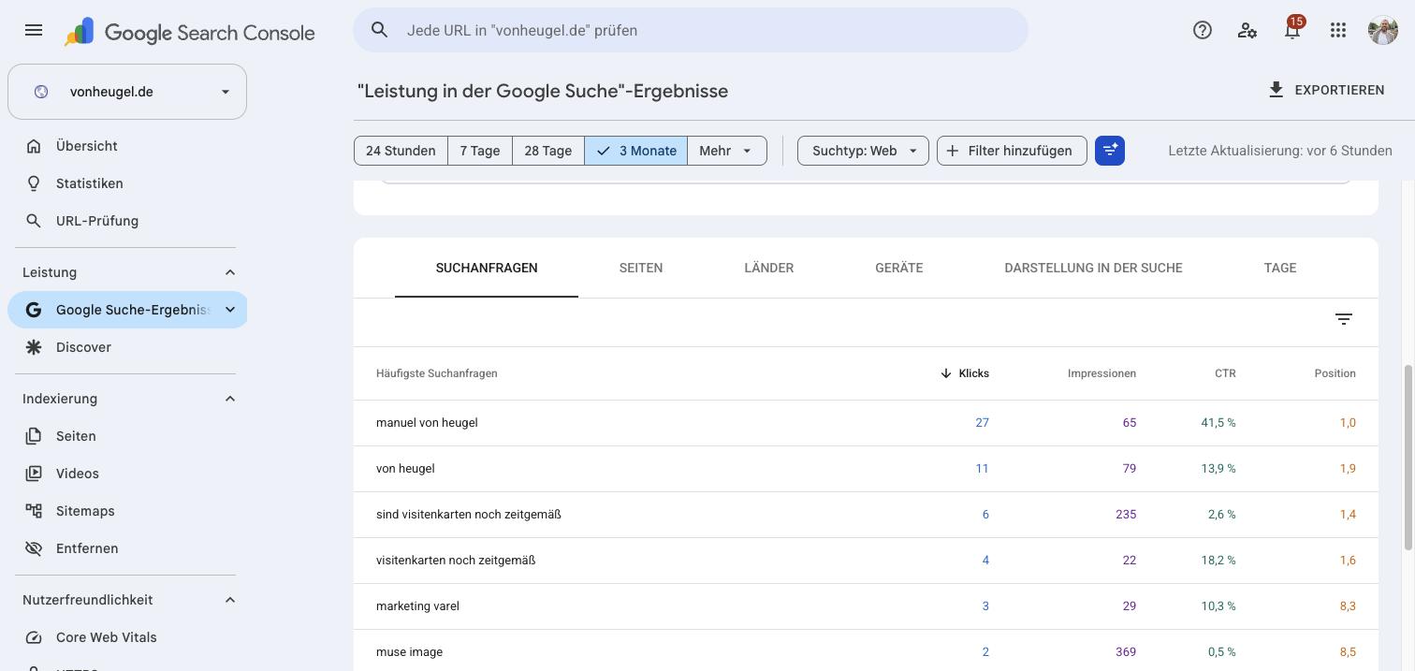The image size is (1415, 671).
Task: Click the table filter rows icon
Action: point(1344,319)
